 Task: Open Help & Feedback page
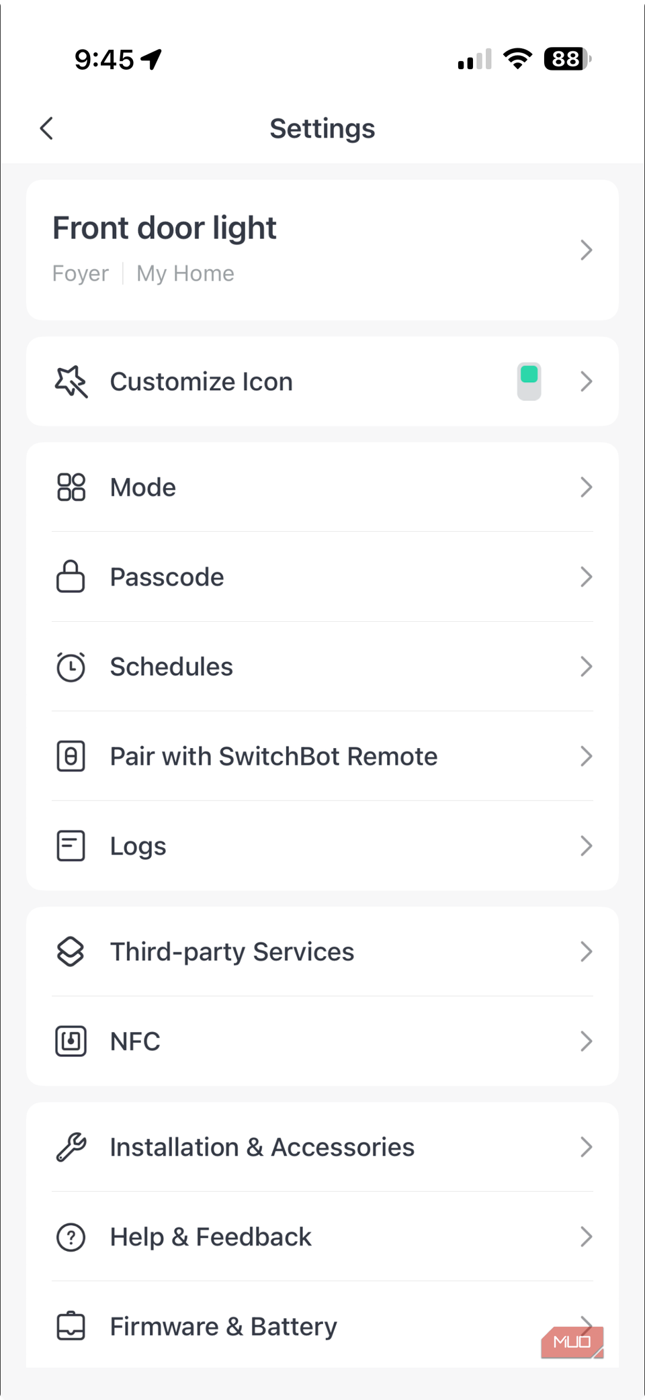[x=322, y=1237]
